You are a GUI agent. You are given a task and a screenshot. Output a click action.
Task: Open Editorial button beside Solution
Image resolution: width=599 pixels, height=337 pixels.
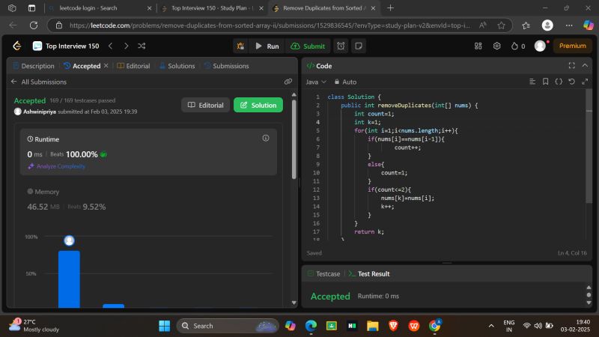205,105
